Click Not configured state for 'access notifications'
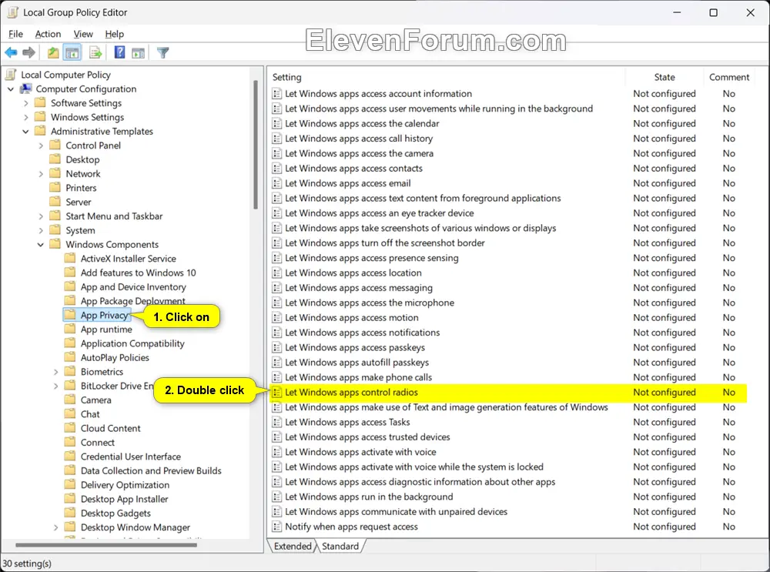 pyautogui.click(x=664, y=333)
